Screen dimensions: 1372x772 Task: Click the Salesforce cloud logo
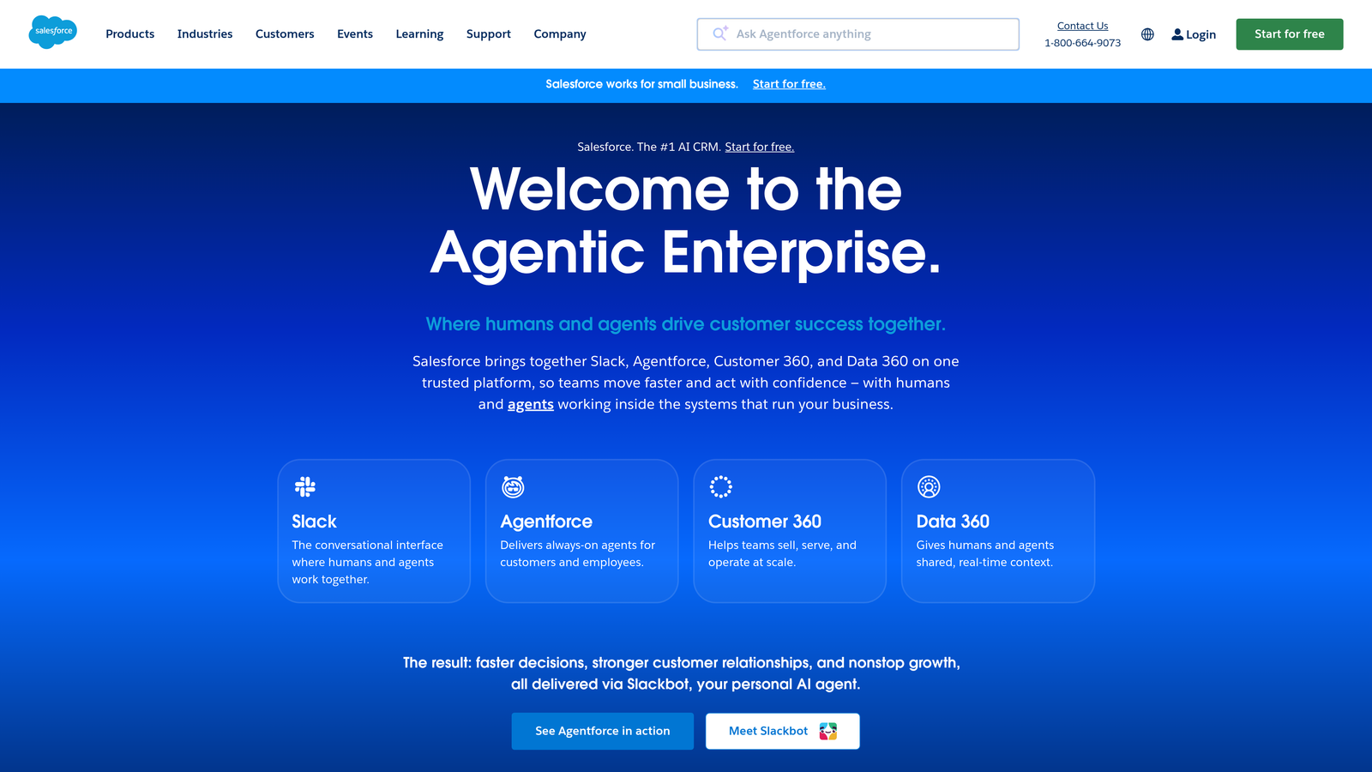pyautogui.click(x=52, y=33)
